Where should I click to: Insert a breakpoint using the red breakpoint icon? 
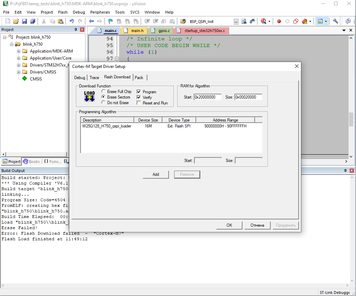279,21
